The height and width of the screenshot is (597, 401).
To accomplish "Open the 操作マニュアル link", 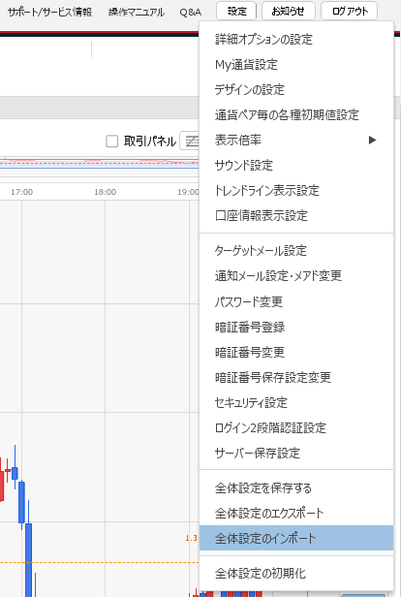I will (137, 12).
